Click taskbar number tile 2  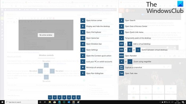point(55,97)
